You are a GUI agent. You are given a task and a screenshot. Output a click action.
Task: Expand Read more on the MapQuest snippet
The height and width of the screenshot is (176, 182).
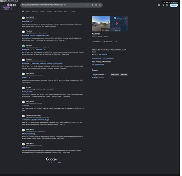pyautogui.click(x=66, y=54)
